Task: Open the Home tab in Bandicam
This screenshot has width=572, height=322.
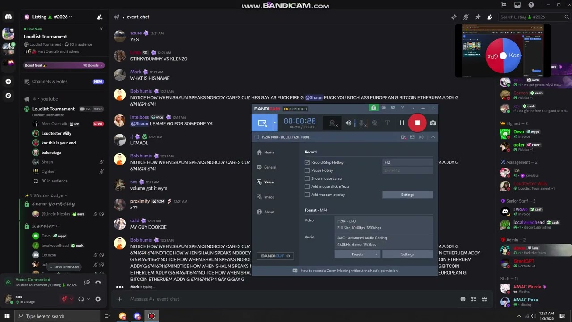Action: click(266, 152)
